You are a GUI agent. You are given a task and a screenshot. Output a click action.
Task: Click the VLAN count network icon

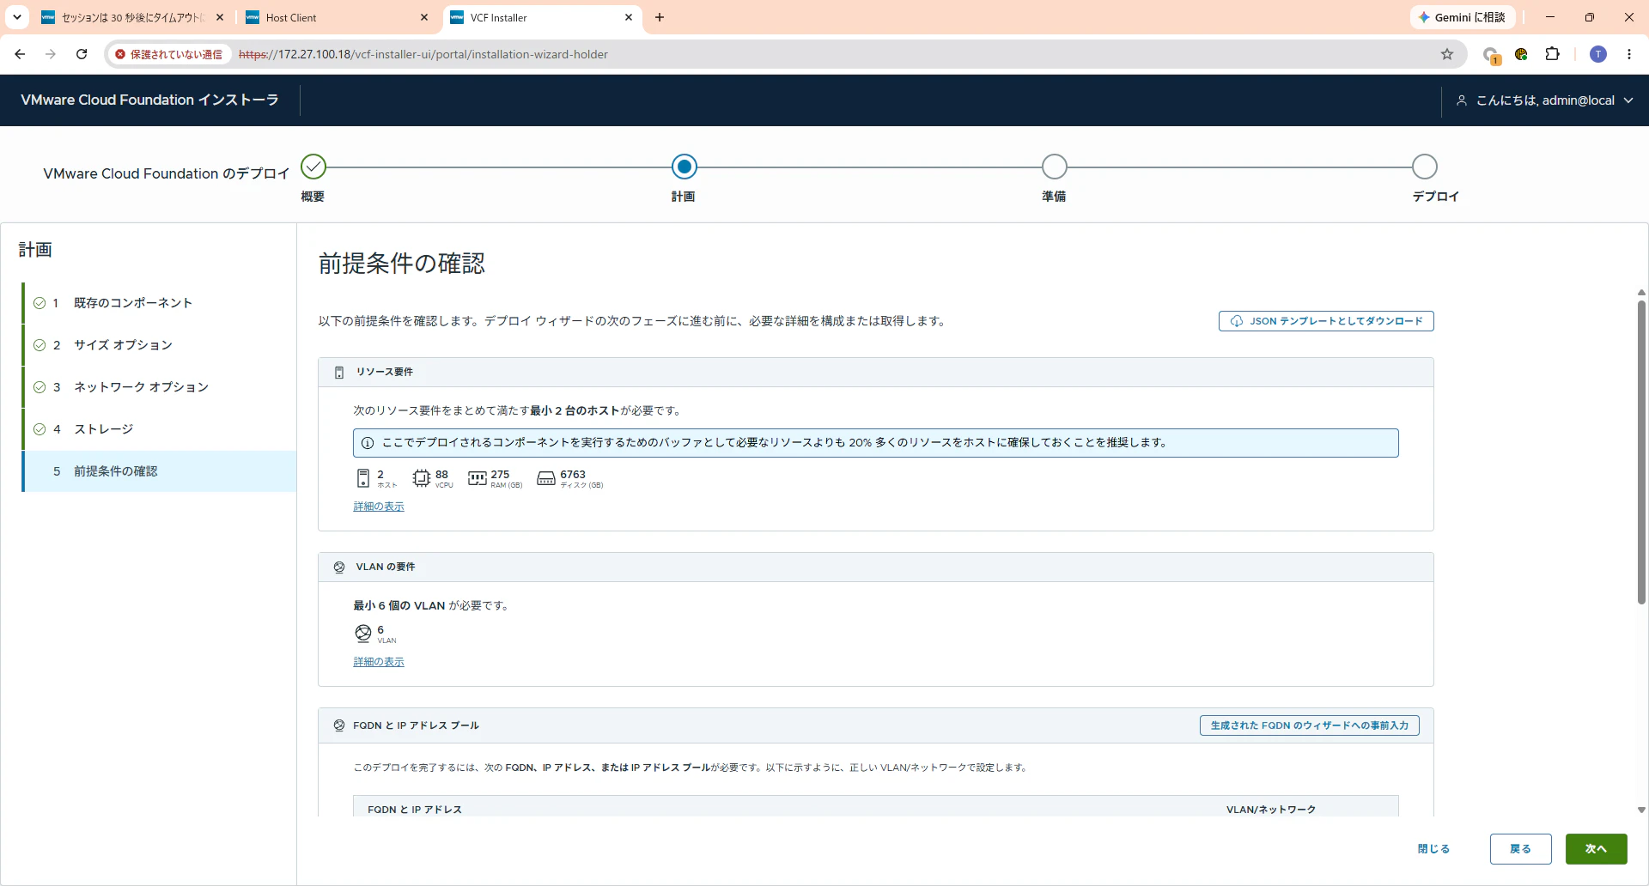pyautogui.click(x=363, y=634)
